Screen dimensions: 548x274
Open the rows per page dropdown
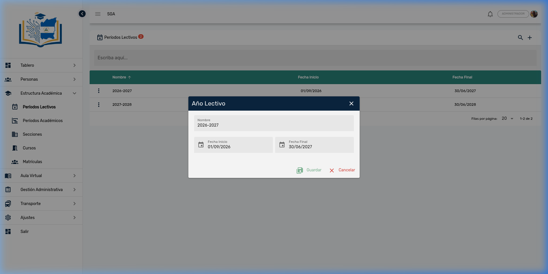[507, 119]
